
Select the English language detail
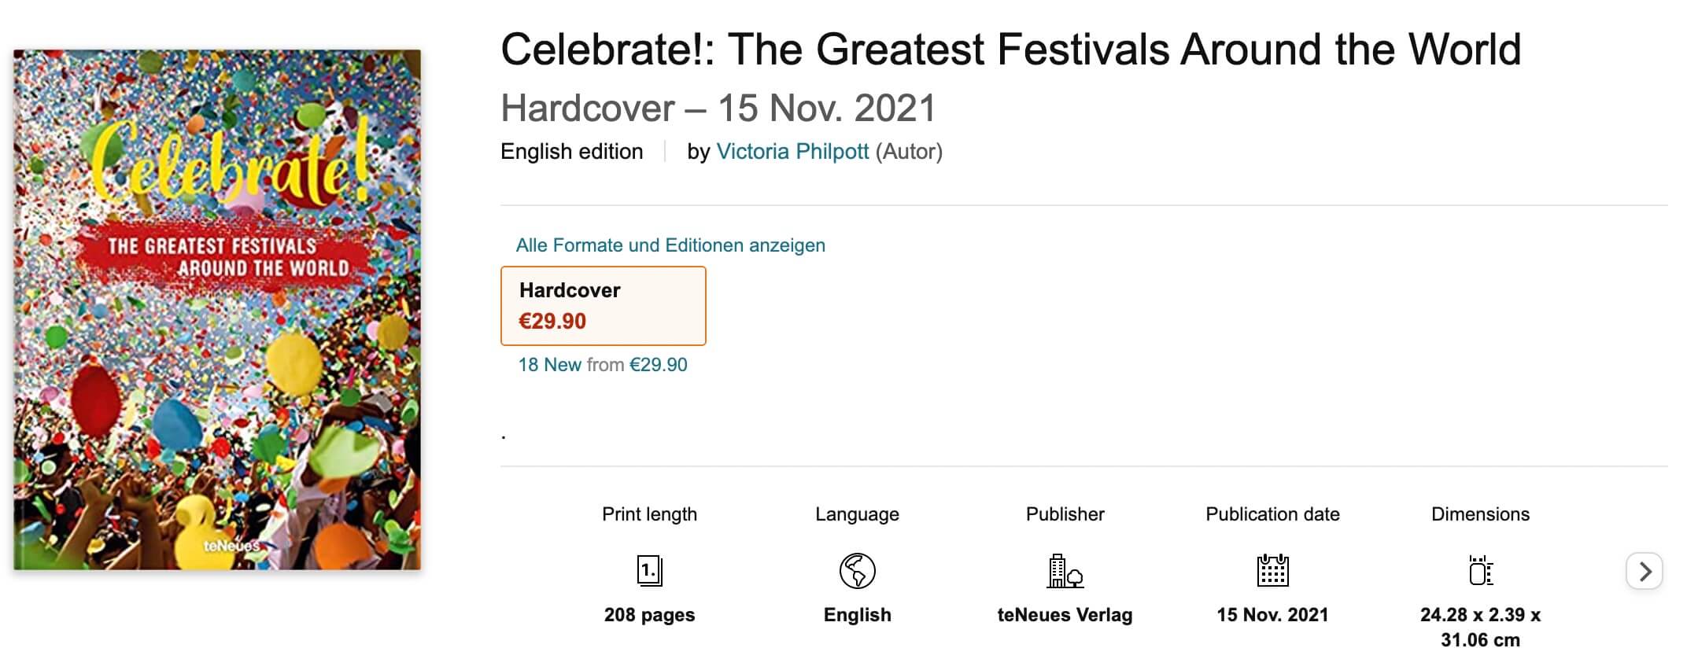click(857, 615)
